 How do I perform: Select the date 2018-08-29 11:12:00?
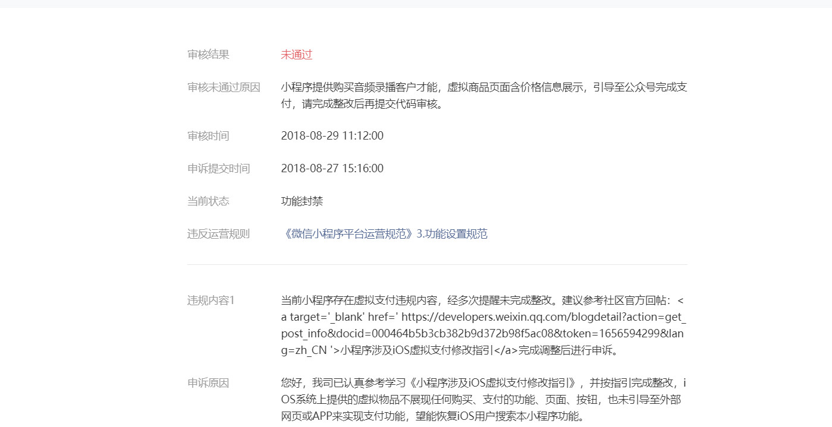(332, 136)
